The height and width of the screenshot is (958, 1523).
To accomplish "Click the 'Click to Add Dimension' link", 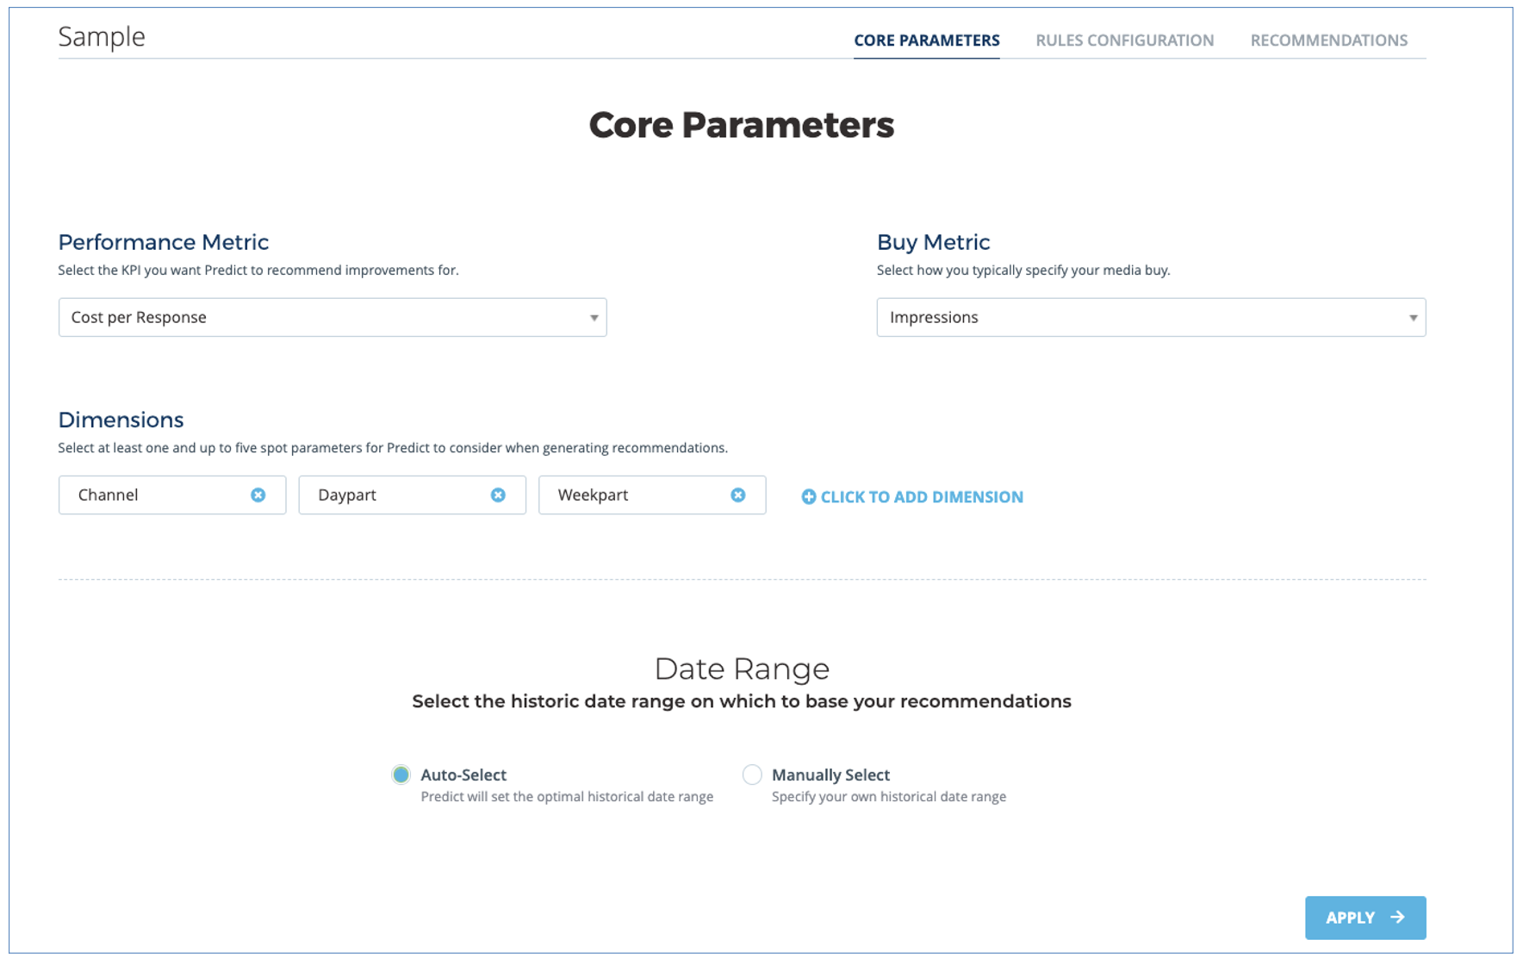I will point(922,496).
